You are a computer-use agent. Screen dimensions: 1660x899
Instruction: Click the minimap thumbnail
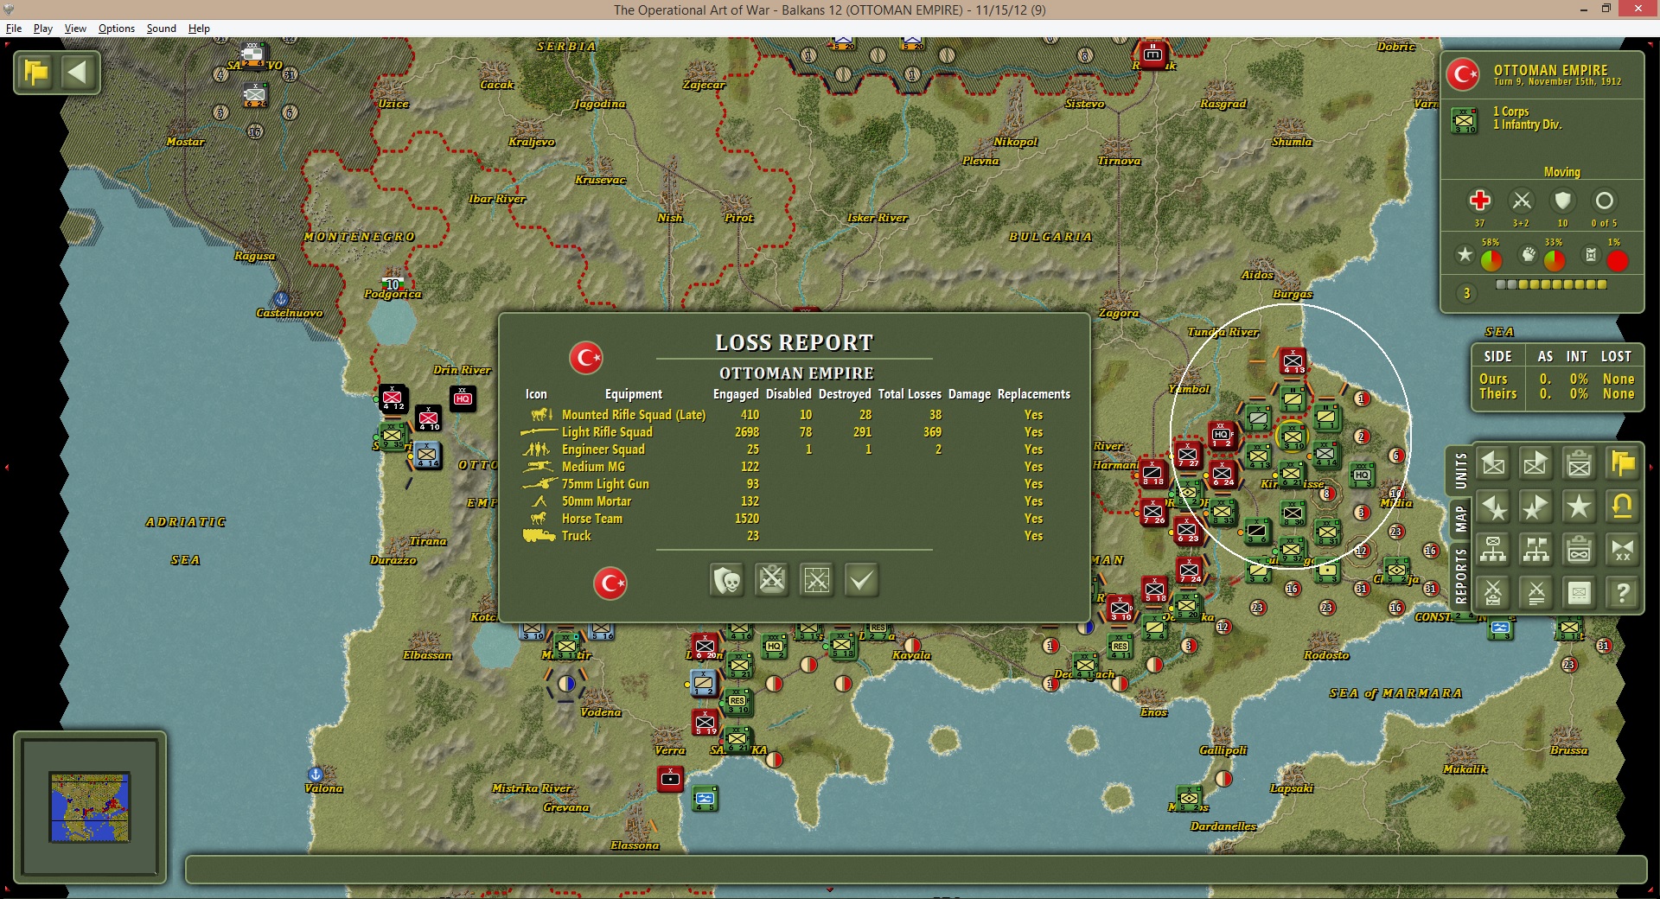90,807
